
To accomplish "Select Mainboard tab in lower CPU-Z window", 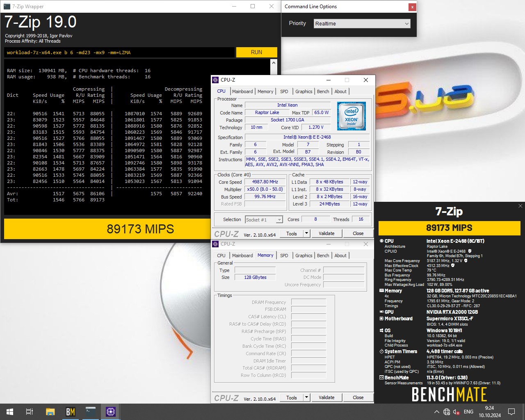I will pyautogui.click(x=242, y=256).
